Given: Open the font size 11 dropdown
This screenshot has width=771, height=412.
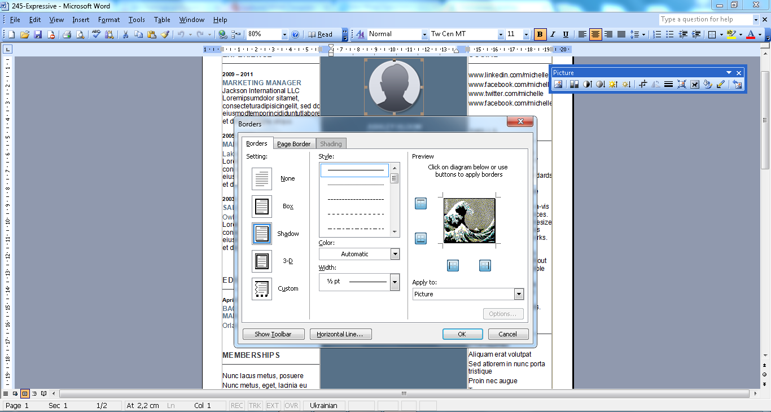Looking at the screenshot, I should pyautogui.click(x=527, y=34).
